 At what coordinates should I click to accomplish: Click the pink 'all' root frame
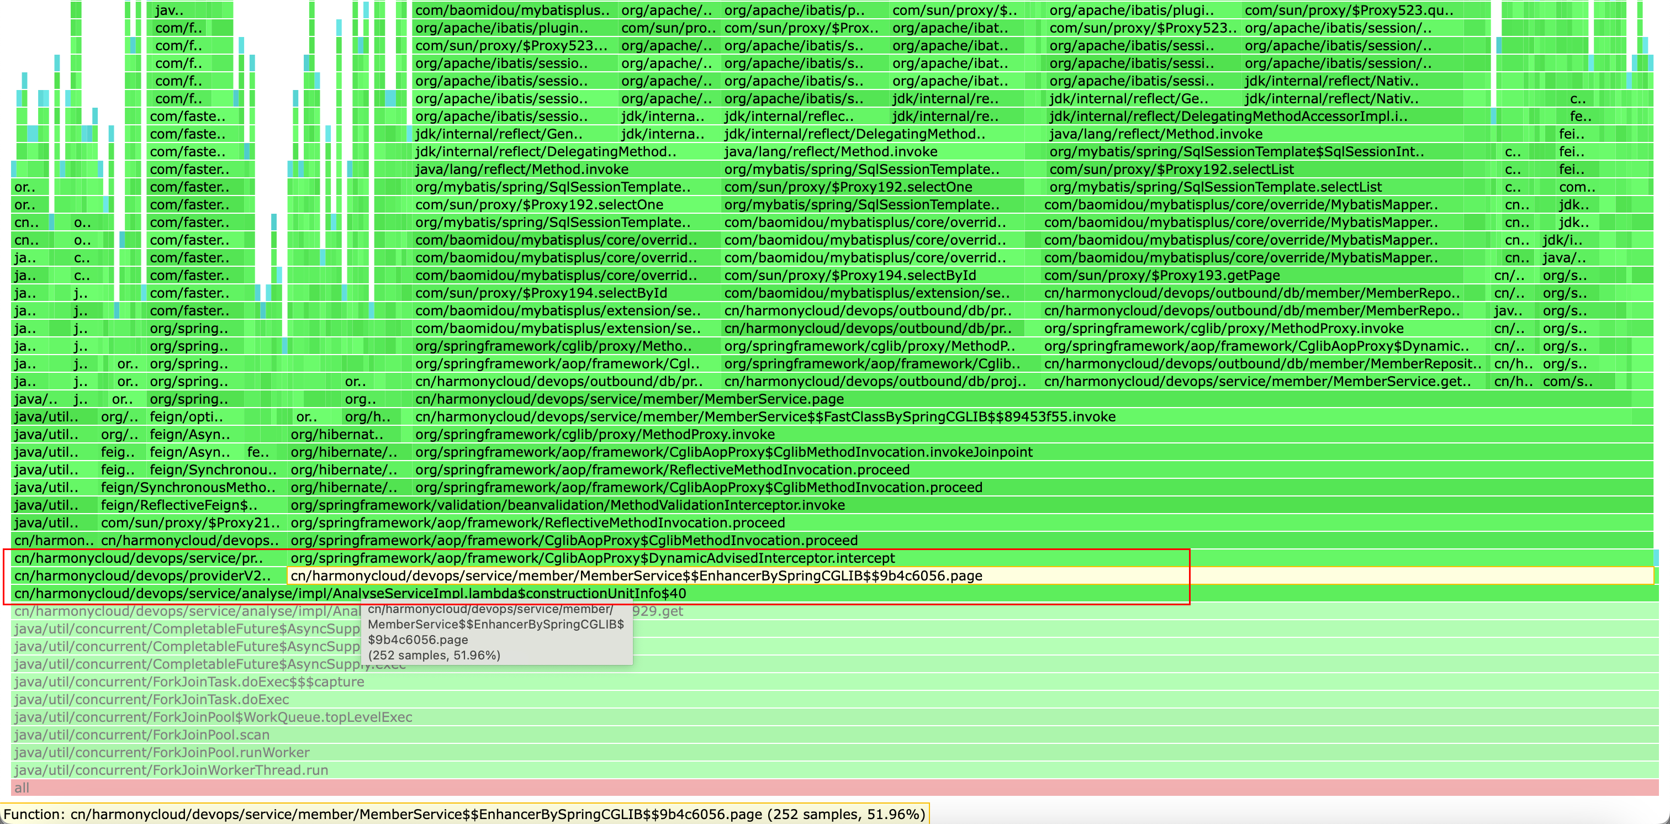834,788
